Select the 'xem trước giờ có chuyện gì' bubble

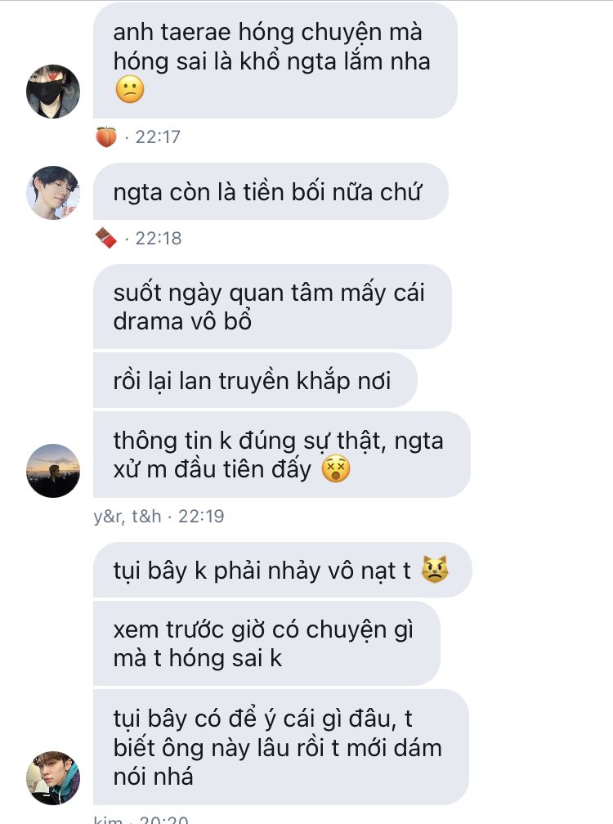pyautogui.click(x=266, y=643)
